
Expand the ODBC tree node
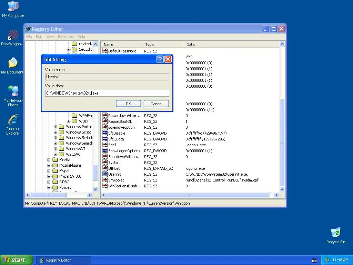[x=49, y=182]
